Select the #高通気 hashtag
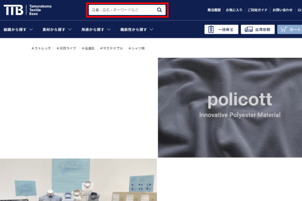 pyautogui.click(x=89, y=48)
